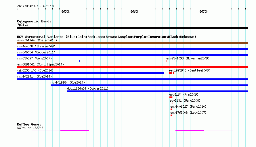
Task: Click the esv2541093 (McKernan2009) label
Action: (x=188, y=58)
